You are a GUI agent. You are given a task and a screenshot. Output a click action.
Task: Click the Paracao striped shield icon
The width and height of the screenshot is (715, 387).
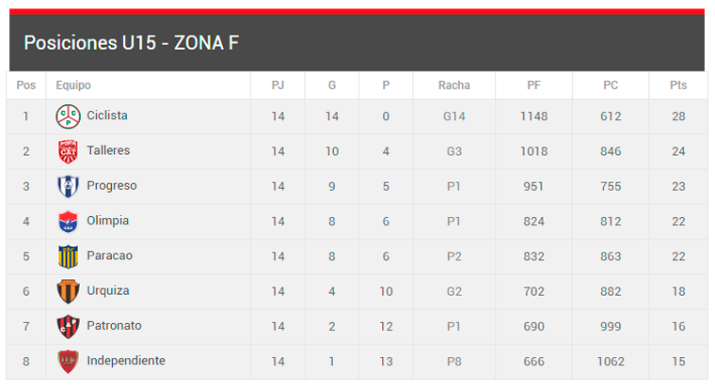(68, 256)
